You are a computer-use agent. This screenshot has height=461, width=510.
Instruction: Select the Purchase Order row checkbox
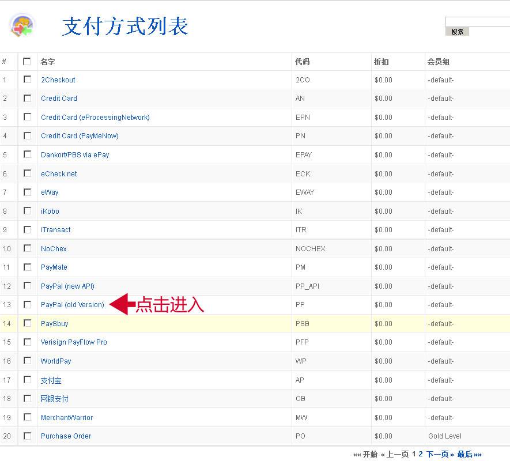tap(27, 436)
